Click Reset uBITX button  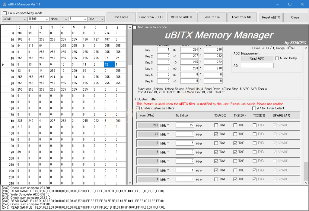tap(271, 17)
